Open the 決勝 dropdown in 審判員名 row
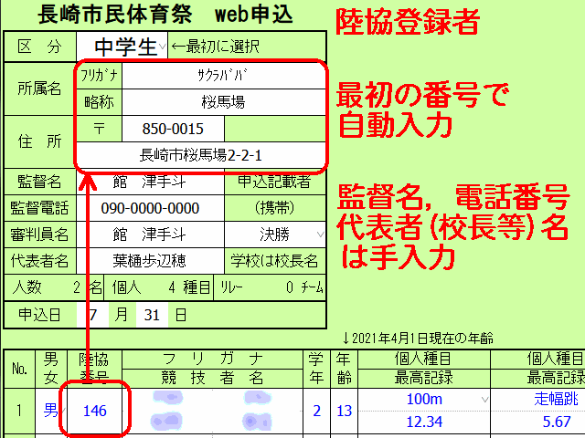 point(275,235)
